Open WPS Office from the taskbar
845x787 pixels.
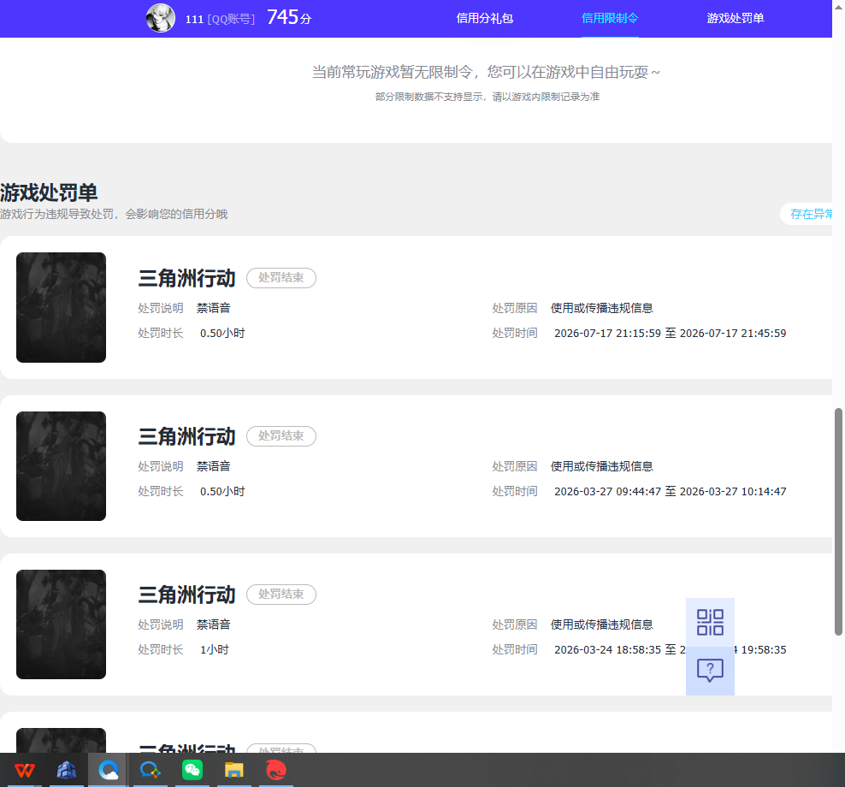24,770
